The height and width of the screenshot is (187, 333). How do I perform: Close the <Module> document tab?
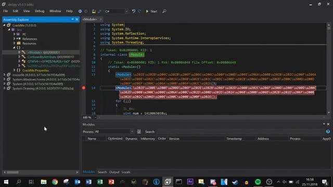point(101,19)
